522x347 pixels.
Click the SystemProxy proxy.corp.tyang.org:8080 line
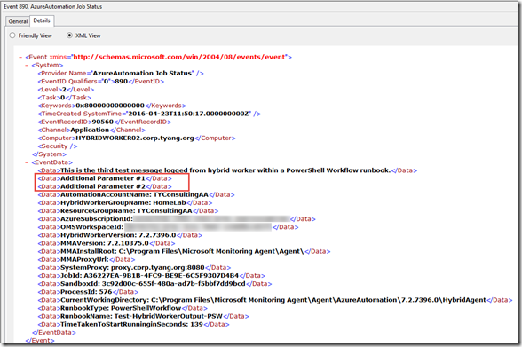134,268
